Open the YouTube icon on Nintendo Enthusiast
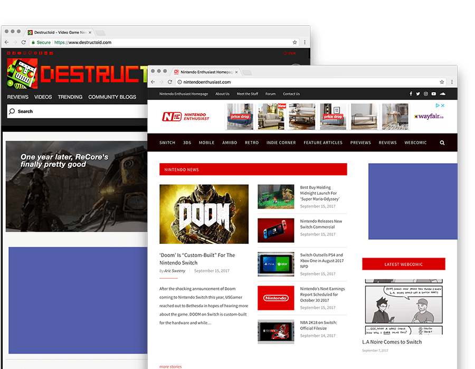Screen dimensions: 475x369 tap(434, 94)
